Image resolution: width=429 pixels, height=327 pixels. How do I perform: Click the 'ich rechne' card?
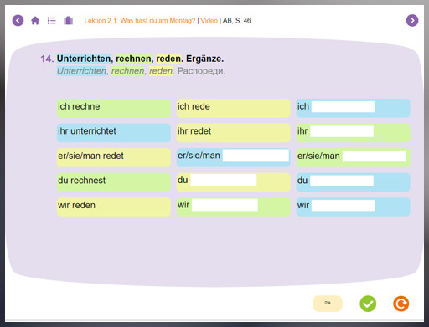point(114,108)
